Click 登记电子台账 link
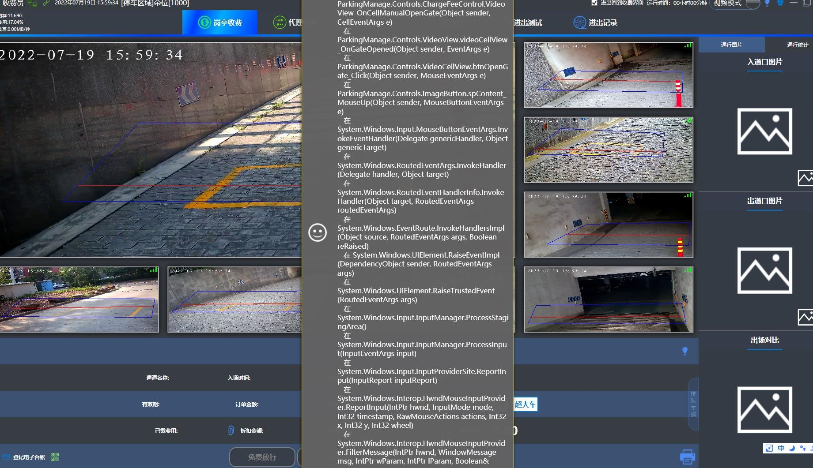 tap(29, 457)
